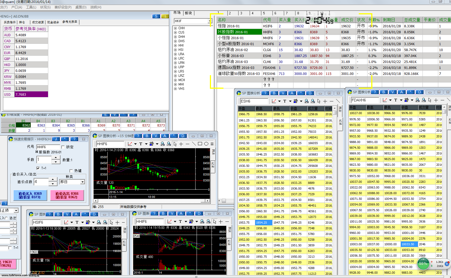Zoom out on the ESH6 chart window

point(313,101)
